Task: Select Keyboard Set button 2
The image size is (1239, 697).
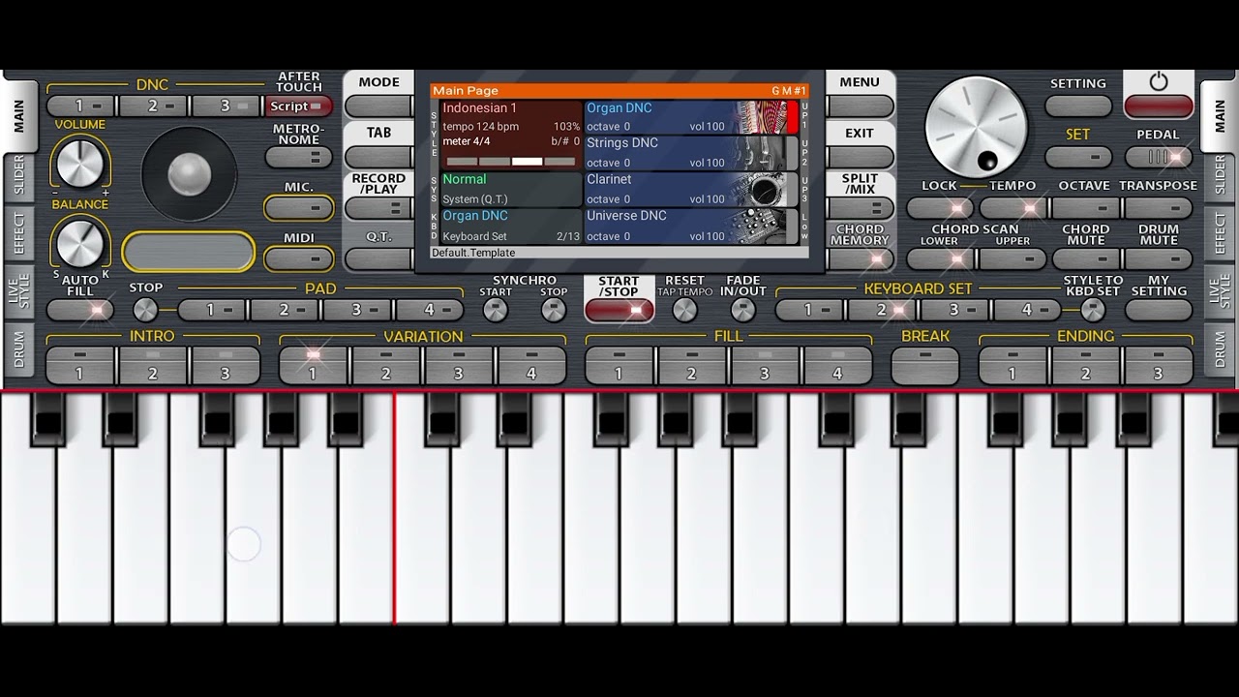Action: click(882, 311)
